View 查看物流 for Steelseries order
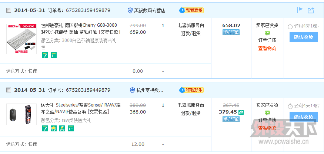Screen dimensions: 324x154 click(x=267, y=128)
